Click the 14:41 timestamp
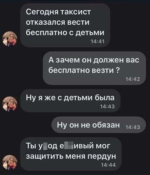The height and width of the screenshot is (175, 150). coord(98,42)
